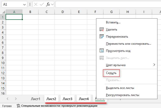Expand the formula bar options chevron
The height and width of the screenshot is (108, 161).
pos(52,5)
